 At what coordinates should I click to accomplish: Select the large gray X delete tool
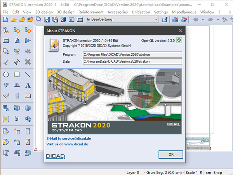(x=28, y=62)
